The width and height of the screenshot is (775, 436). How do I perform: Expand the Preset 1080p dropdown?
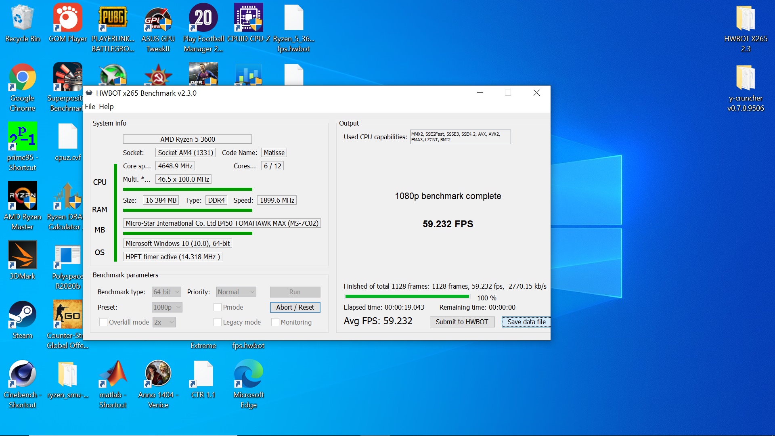pos(167,307)
